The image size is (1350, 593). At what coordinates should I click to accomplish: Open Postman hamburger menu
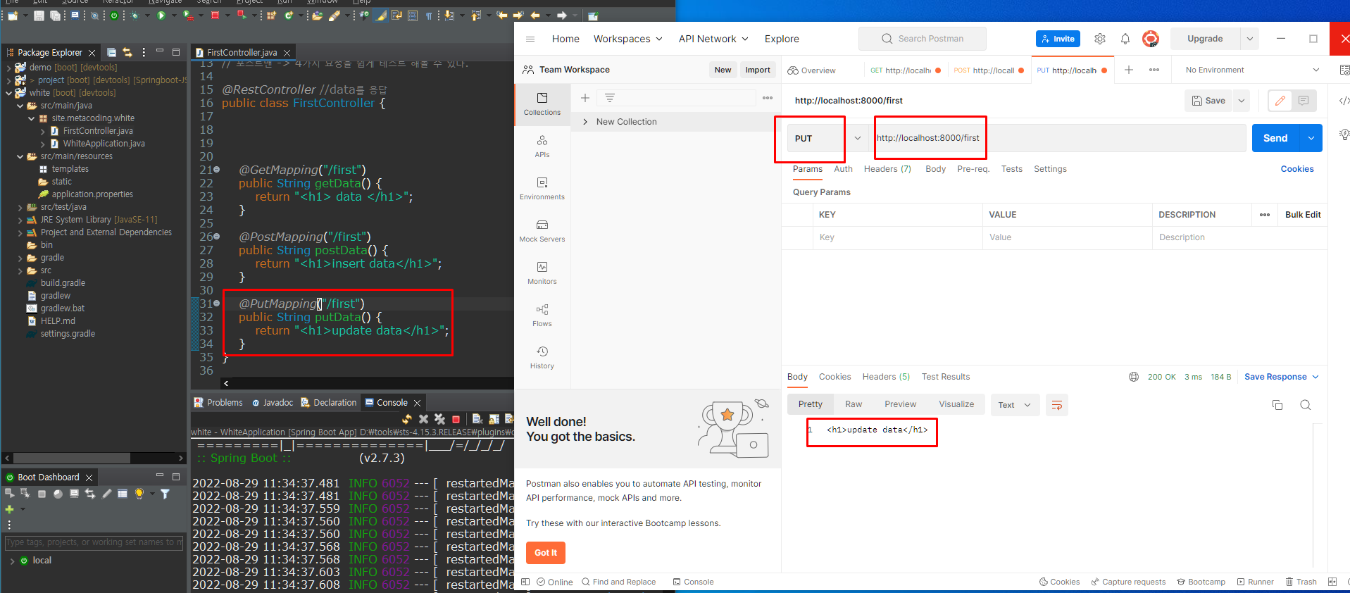click(x=530, y=39)
